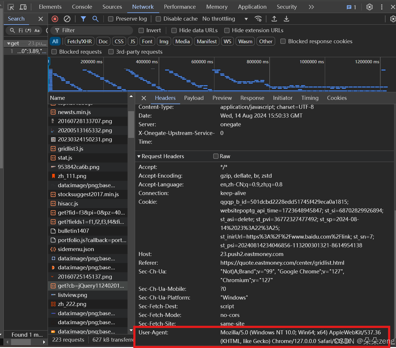Select the inspect element picker icon
This screenshot has height=348, width=396.
[x=11, y=7]
